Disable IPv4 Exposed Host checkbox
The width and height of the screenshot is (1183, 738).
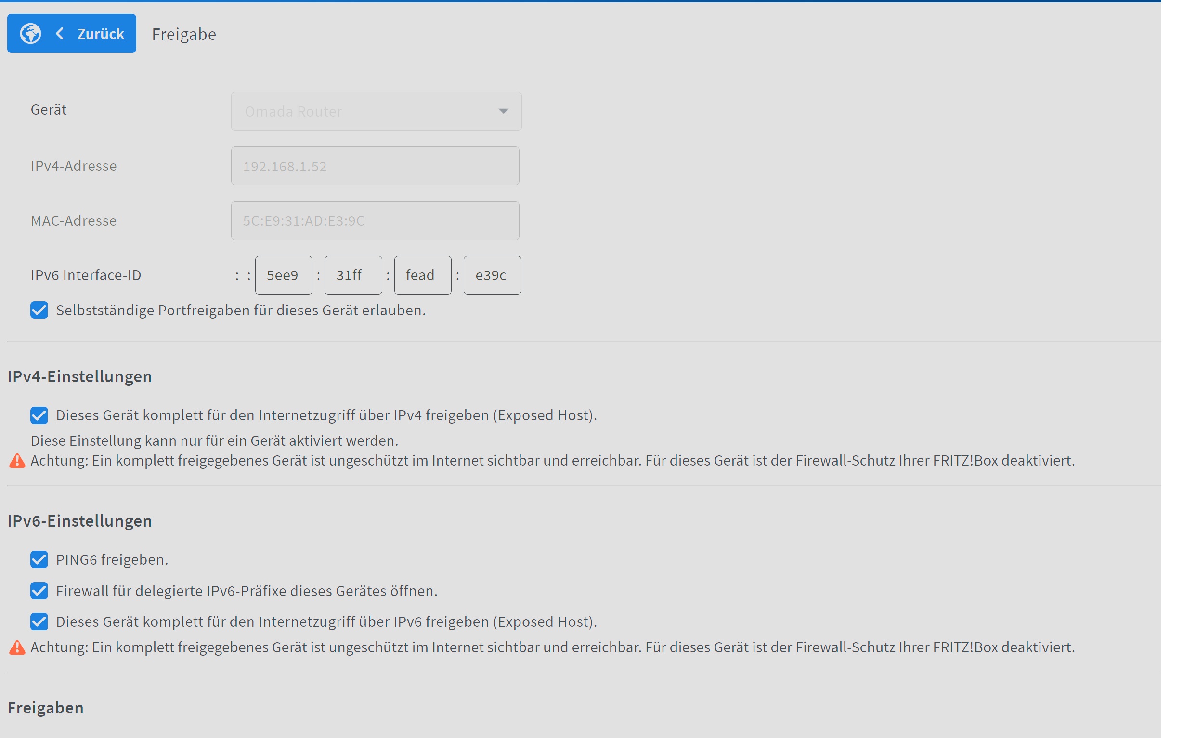tap(39, 415)
